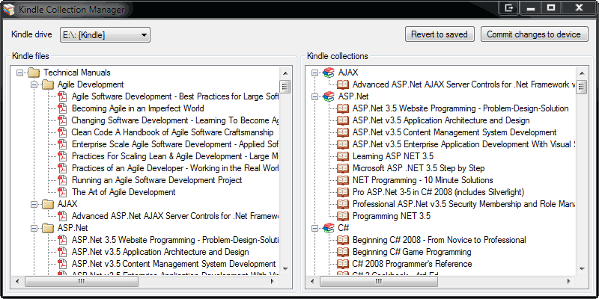Select 'ASP.Net 3.5 Website Programming' in collections
Screen dimensions: 599x299
(460, 108)
